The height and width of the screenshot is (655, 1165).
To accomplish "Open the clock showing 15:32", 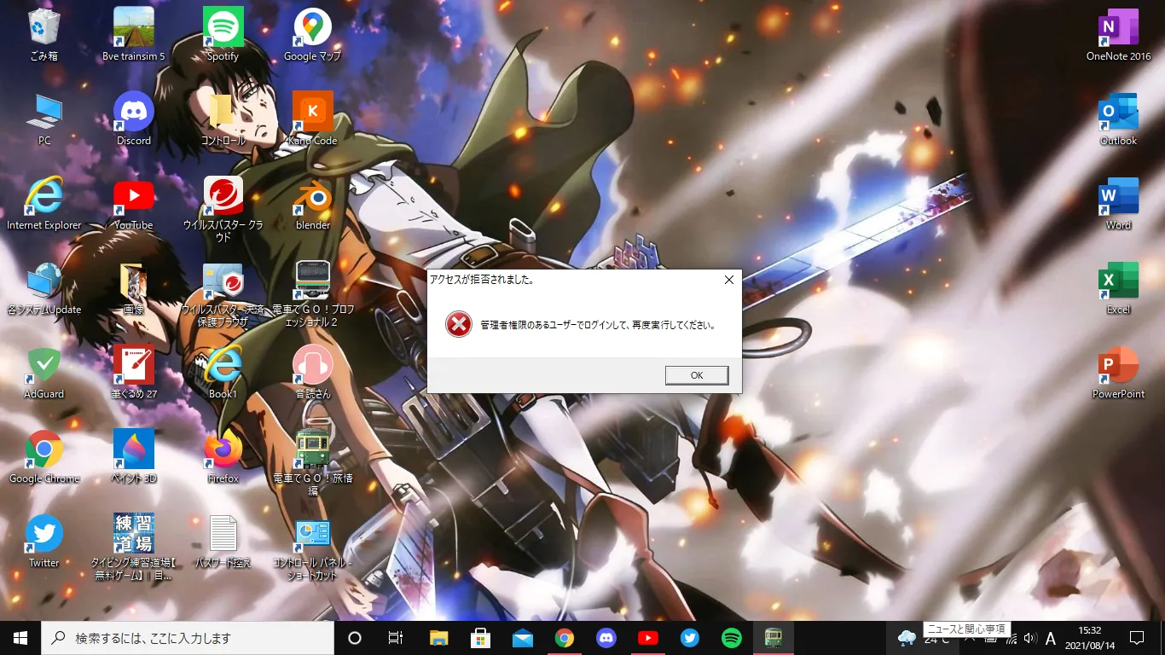I will tap(1089, 638).
